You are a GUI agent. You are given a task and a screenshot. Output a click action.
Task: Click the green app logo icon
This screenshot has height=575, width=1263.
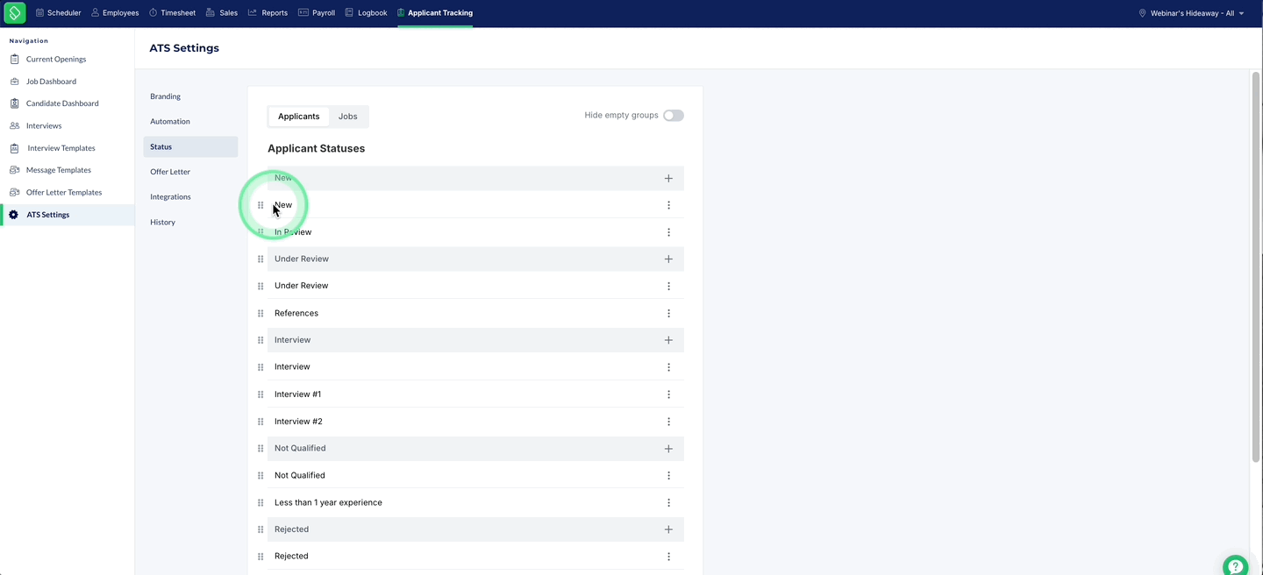click(15, 13)
